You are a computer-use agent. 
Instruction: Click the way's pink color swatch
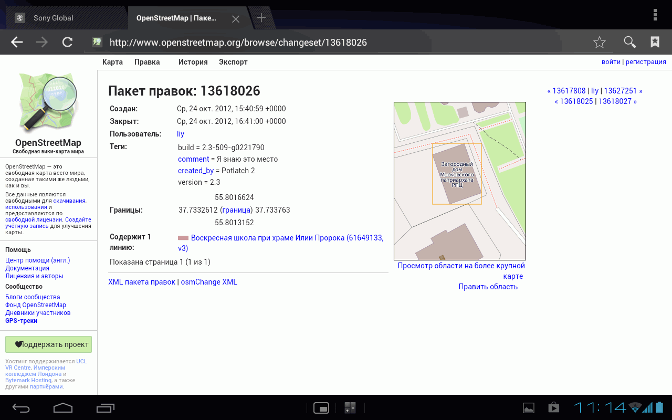(183, 238)
